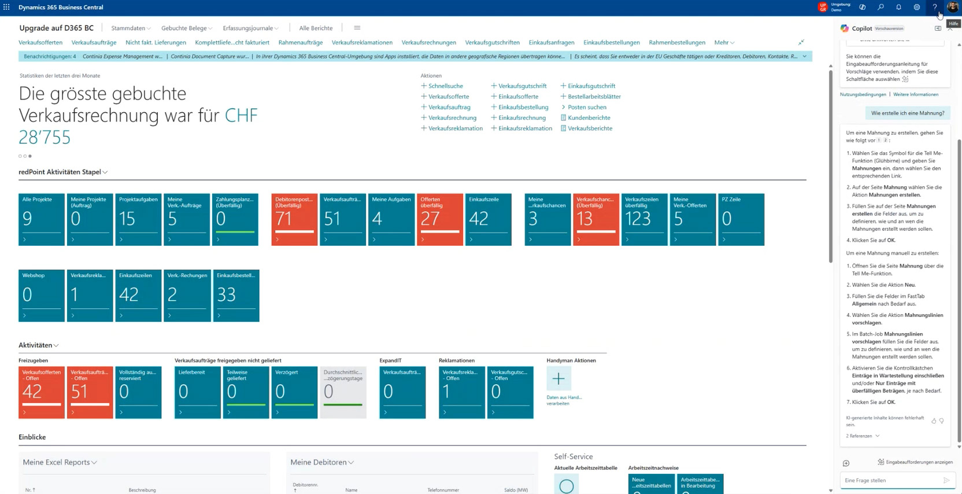Image resolution: width=962 pixels, height=494 pixels.
Task: Click the Alle Berichte button
Action: 316,28
